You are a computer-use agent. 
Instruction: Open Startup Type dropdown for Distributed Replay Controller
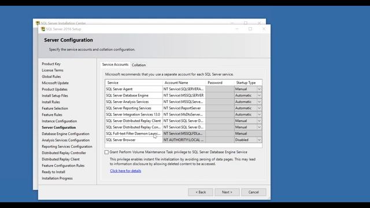pyautogui.click(x=259, y=127)
